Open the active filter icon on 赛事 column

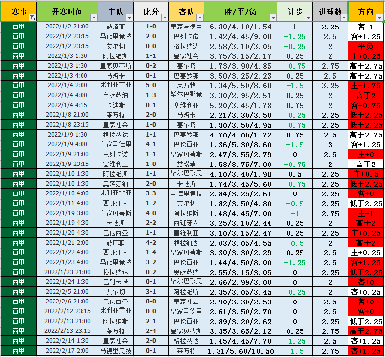coord(32,18)
